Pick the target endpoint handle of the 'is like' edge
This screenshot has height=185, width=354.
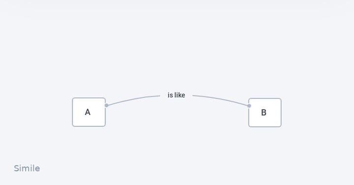(249, 106)
